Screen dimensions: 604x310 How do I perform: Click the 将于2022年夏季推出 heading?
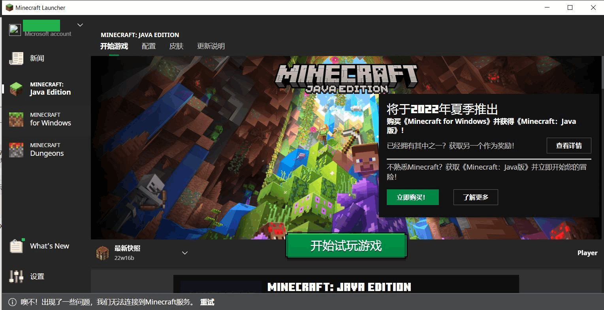click(x=442, y=109)
